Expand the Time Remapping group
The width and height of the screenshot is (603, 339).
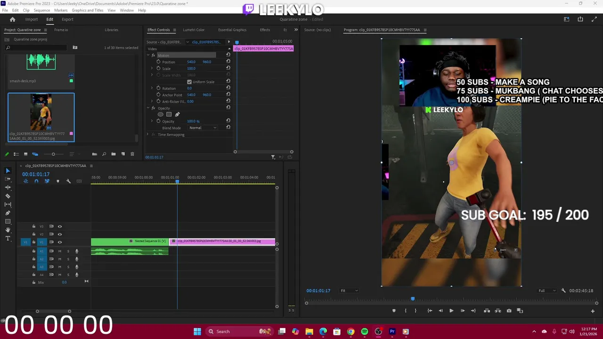pyautogui.click(x=148, y=135)
